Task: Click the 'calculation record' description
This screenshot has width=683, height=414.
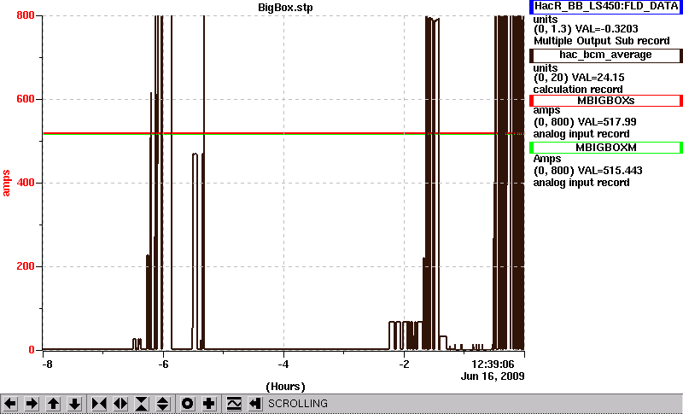Action: [578, 90]
